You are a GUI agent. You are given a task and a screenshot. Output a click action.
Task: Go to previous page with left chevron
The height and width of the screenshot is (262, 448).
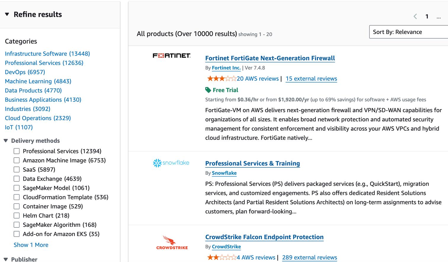click(x=415, y=17)
